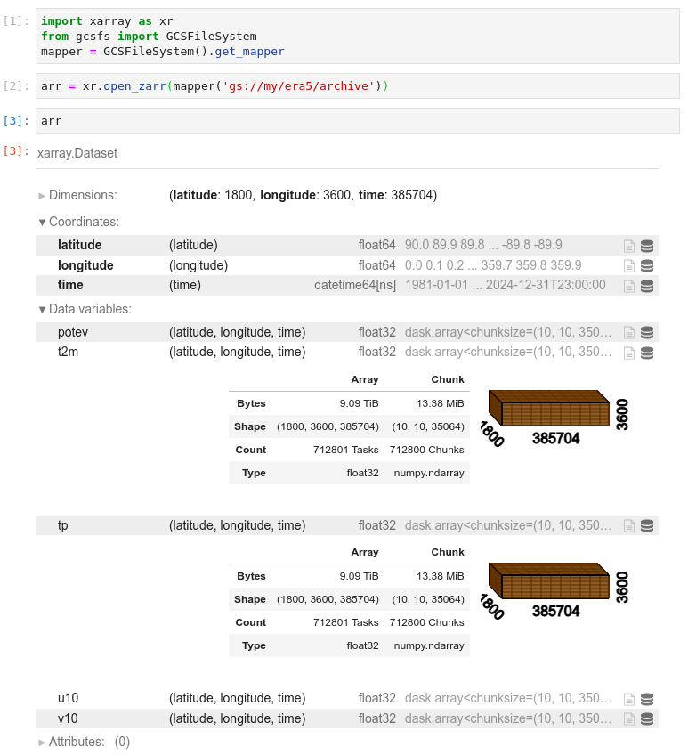Show data repr icon for latitude coordinate

tap(647, 246)
